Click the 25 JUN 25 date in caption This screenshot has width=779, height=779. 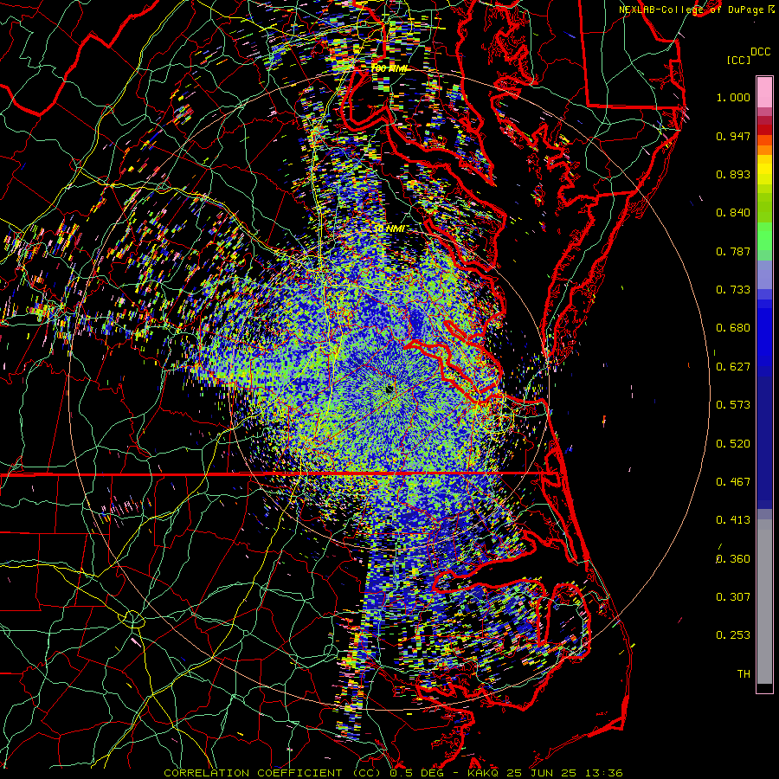click(x=542, y=773)
